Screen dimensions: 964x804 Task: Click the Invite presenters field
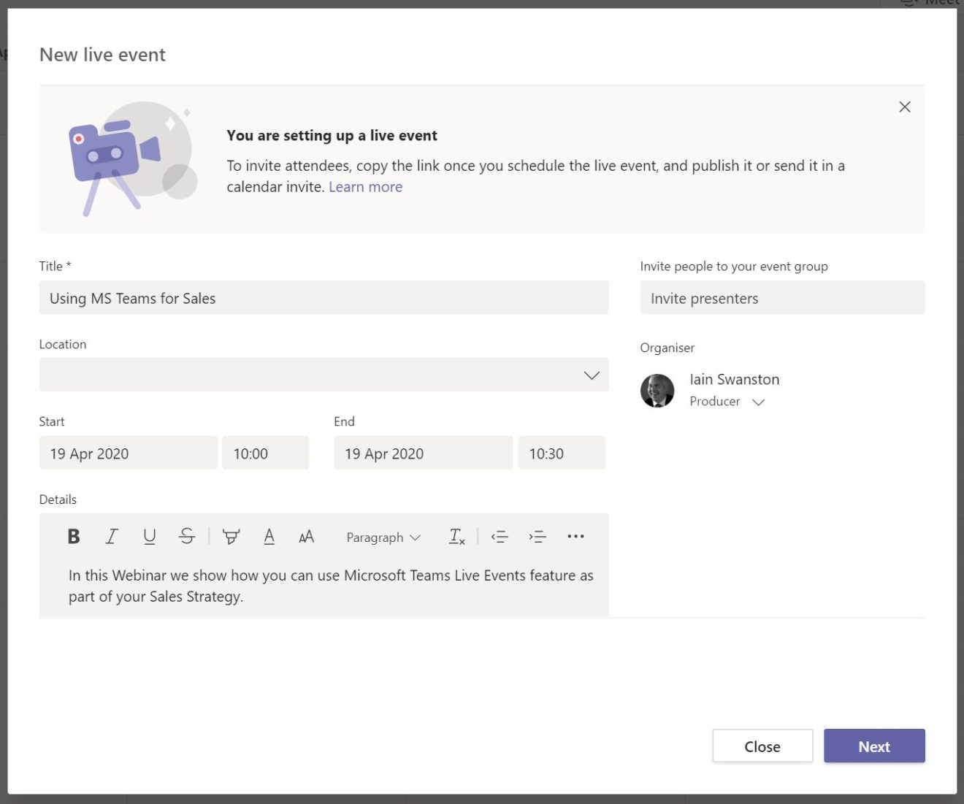782,298
